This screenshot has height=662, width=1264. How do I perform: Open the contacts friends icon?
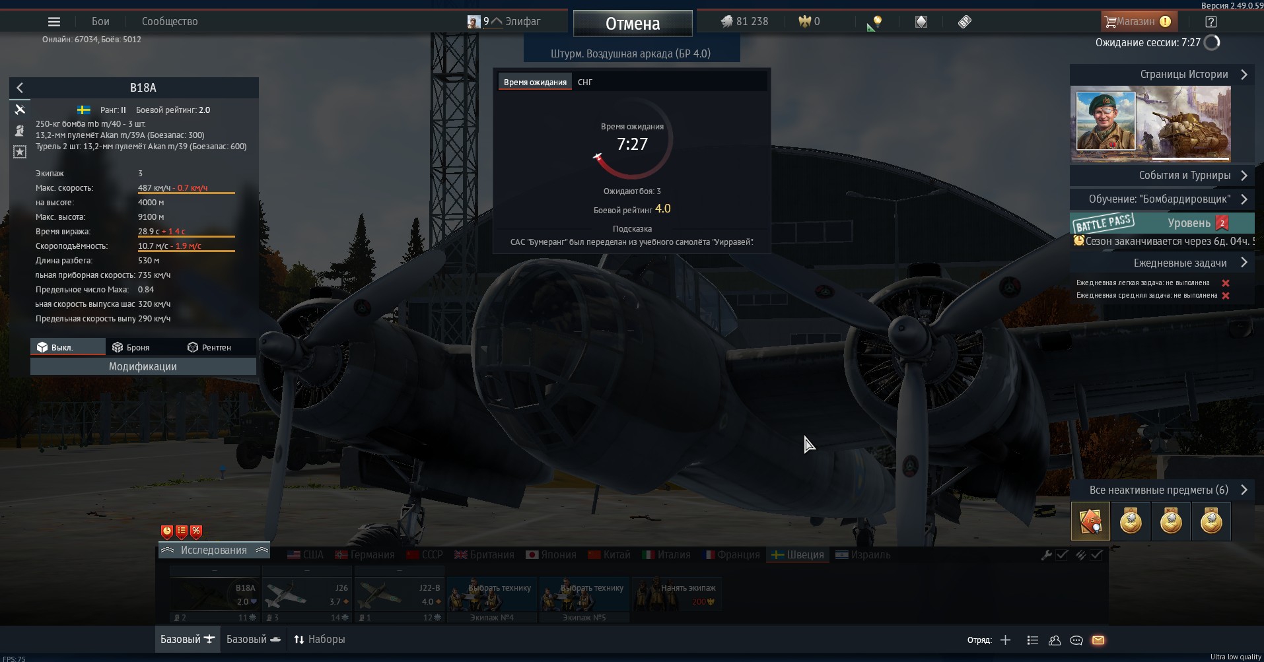1055,640
